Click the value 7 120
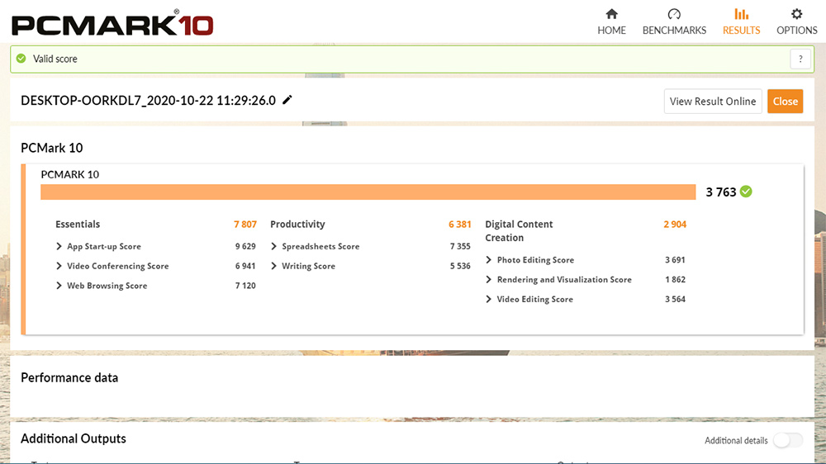The height and width of the screenshot is (464, 826). click(x=245, y=286)
